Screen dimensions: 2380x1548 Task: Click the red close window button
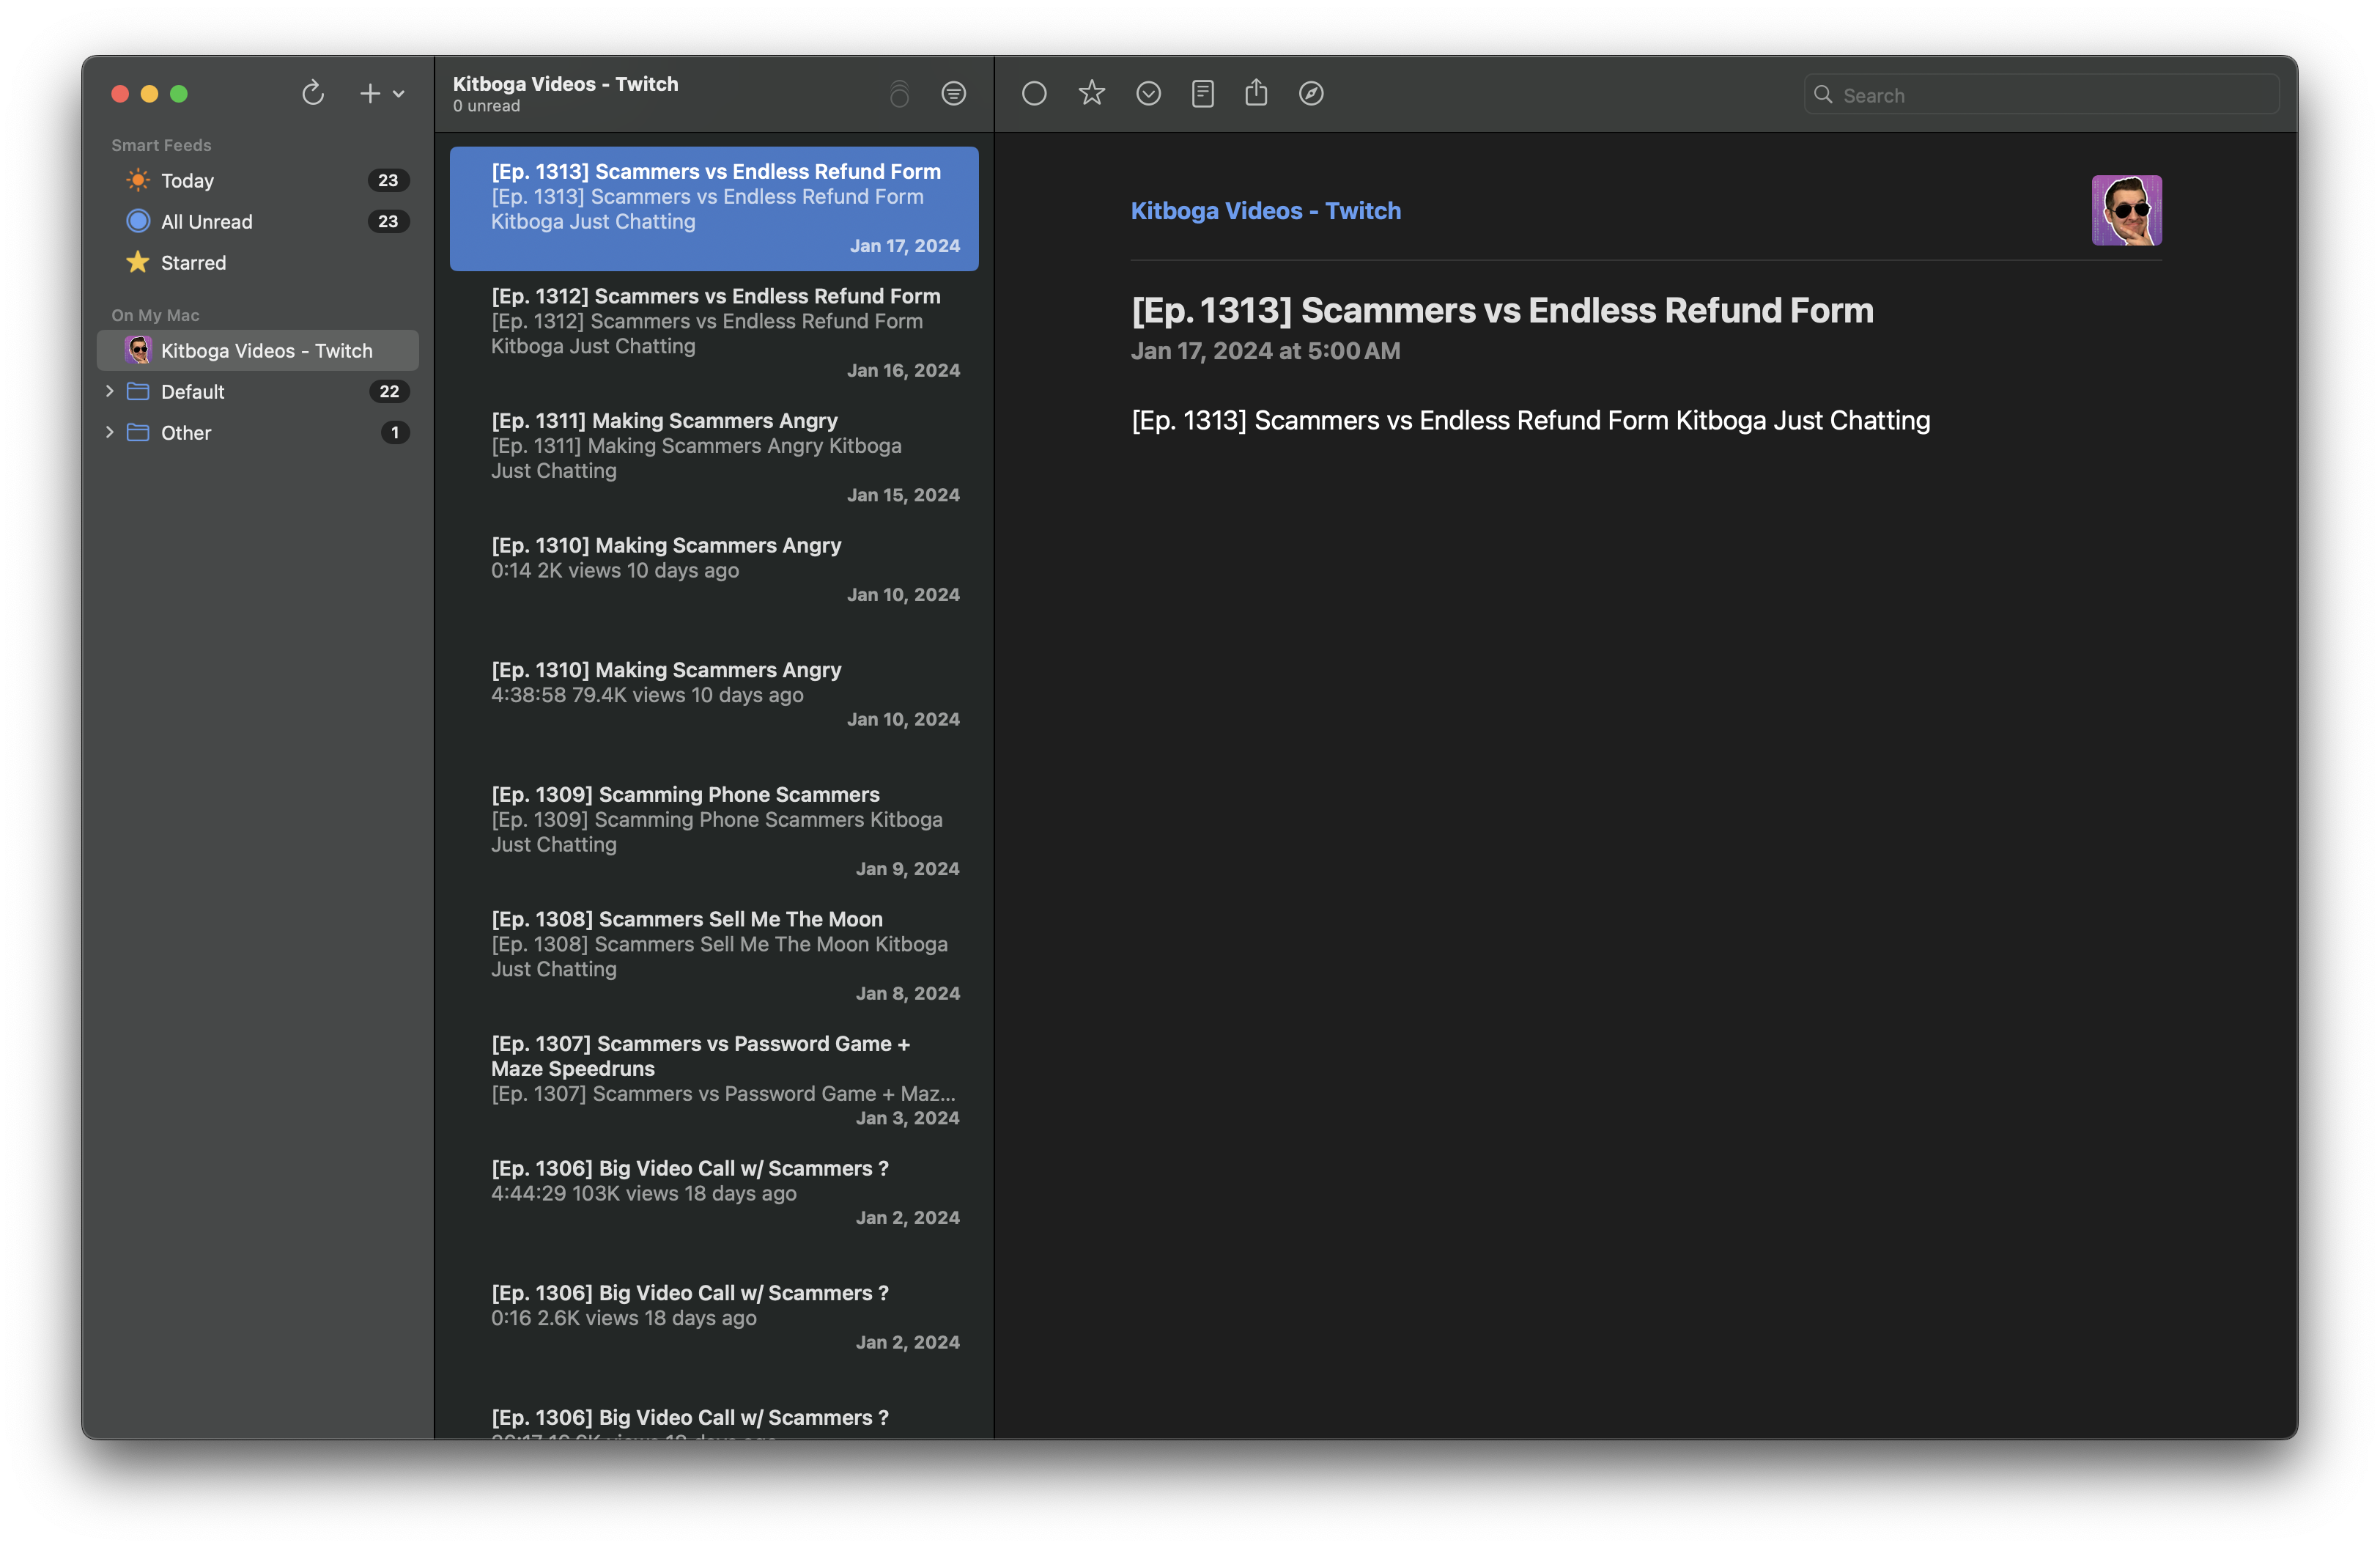tap(120, 93)
